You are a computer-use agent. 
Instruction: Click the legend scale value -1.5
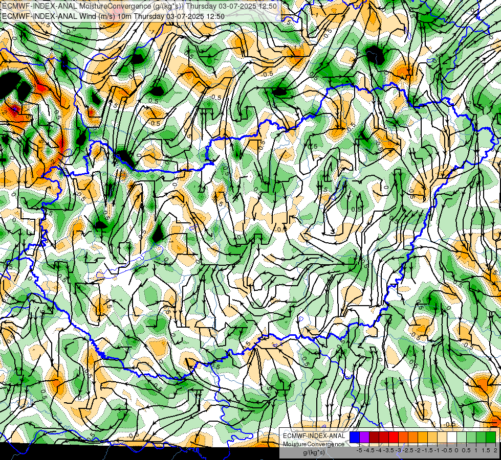[427, 450]
